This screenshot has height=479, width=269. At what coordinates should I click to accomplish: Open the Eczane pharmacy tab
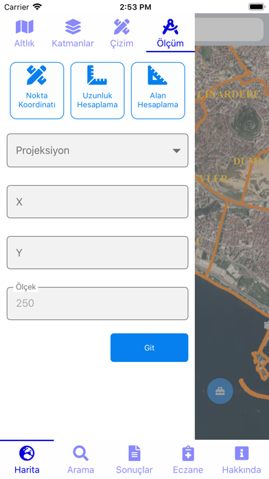point(188,460)
